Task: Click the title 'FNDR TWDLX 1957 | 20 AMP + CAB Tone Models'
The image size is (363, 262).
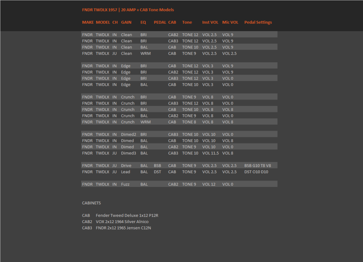Action: 128,10
